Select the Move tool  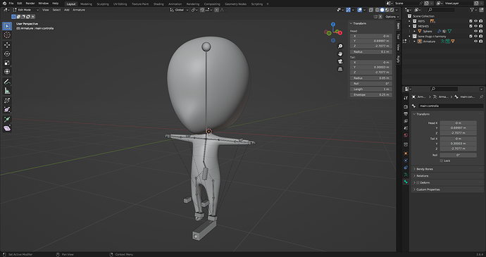(7, 45)
